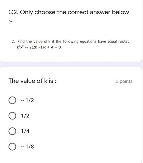Image resolution: width=143 pixels, height=163 pixels.
Task: Click the "Q2." prefix in the title
Action: (x=14, y=12)
